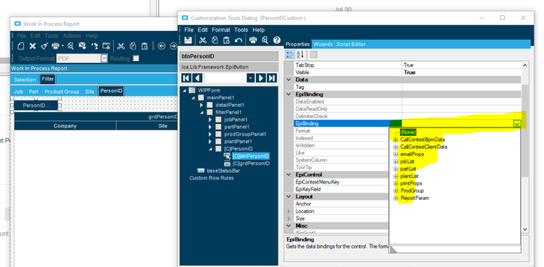Image resolution: width=544 pixels, height=267 pixels.
Task: Click the Cut scissors icon in Customization toolbar
Action: [x=203, y=40]
